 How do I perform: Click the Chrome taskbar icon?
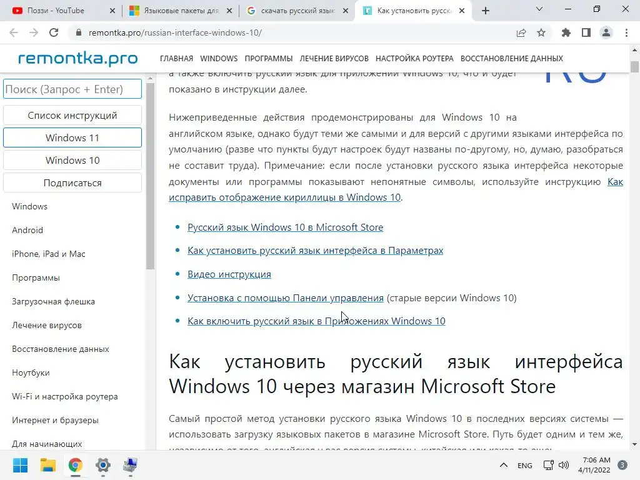(x=76, y=465)
